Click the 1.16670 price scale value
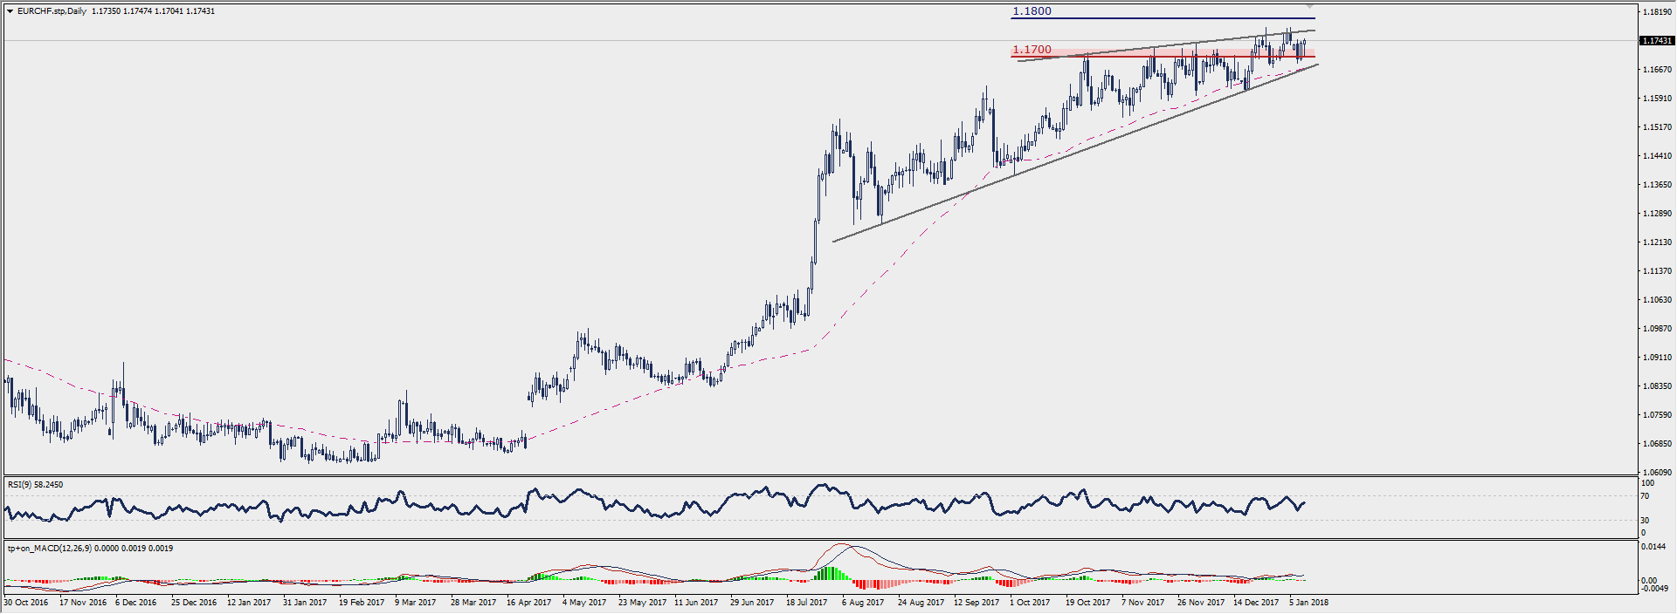This screenshot has height=614, width=1677. [x=1657, y=70]
